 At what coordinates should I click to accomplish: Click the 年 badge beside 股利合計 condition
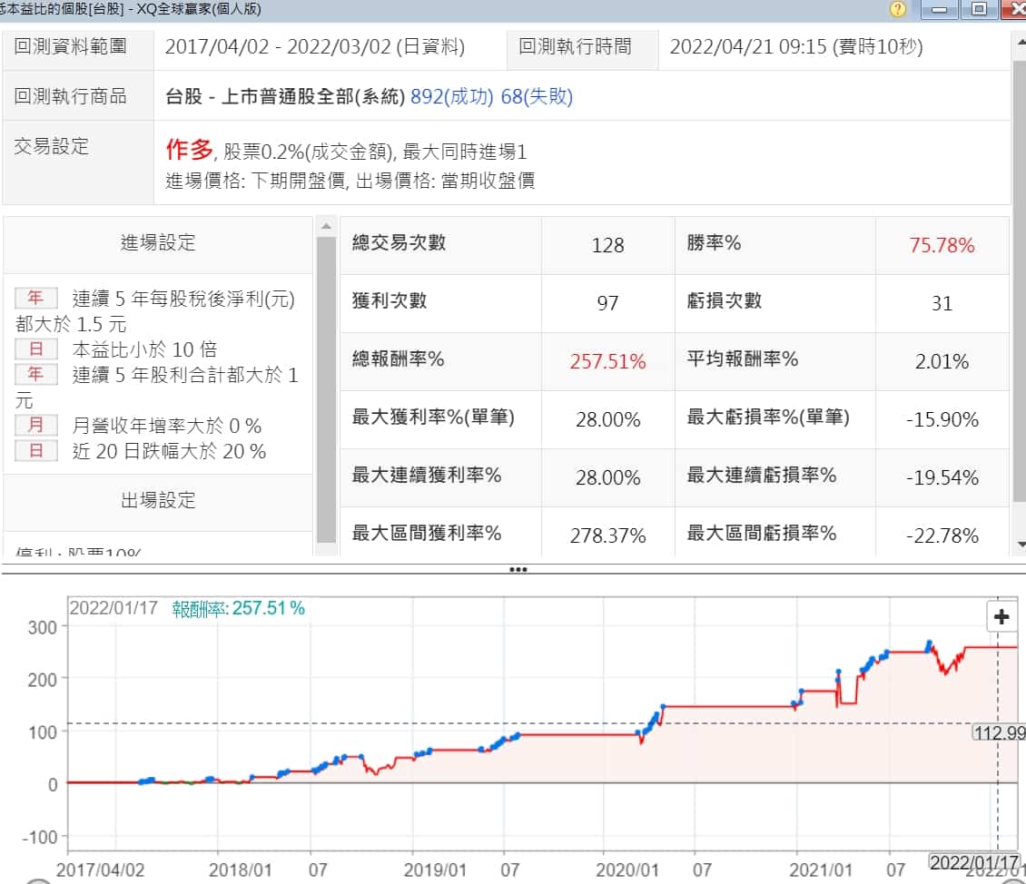pyautogui.click(x=36, y=375)
